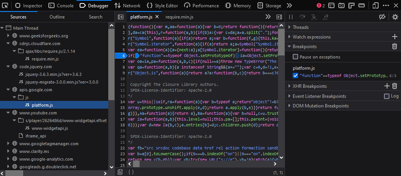Enable the Log checkbox for event listeners

tap(387, 96)
